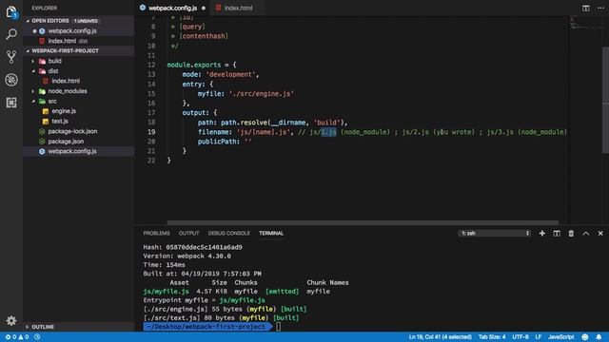The width and height of the screenshot is (609, 342).
Task: Open package-lock.json in the explorer
Action: pyautogui.click(x=79, y=131)
